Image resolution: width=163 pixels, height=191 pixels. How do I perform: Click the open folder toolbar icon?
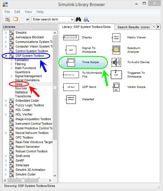(x=16, y=19)
